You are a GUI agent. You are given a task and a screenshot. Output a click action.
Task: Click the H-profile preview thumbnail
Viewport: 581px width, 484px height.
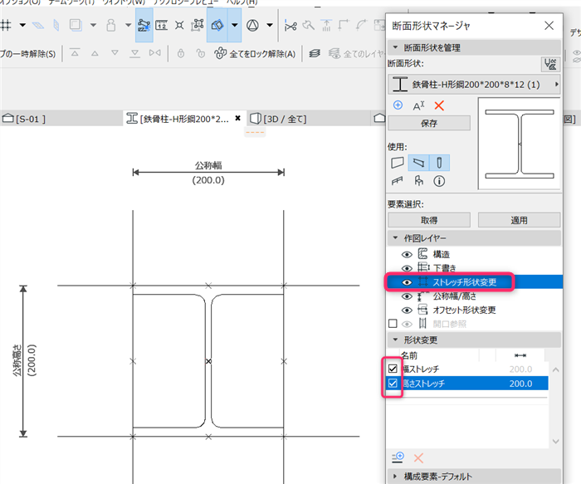click(519, 144)
